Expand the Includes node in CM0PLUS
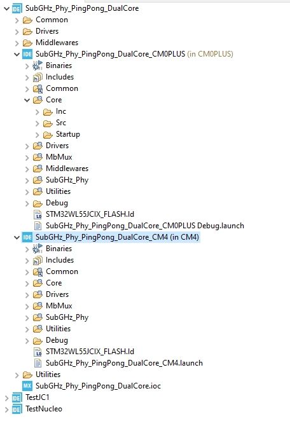This screenshot has width=290, height=440. coord(27,78)
